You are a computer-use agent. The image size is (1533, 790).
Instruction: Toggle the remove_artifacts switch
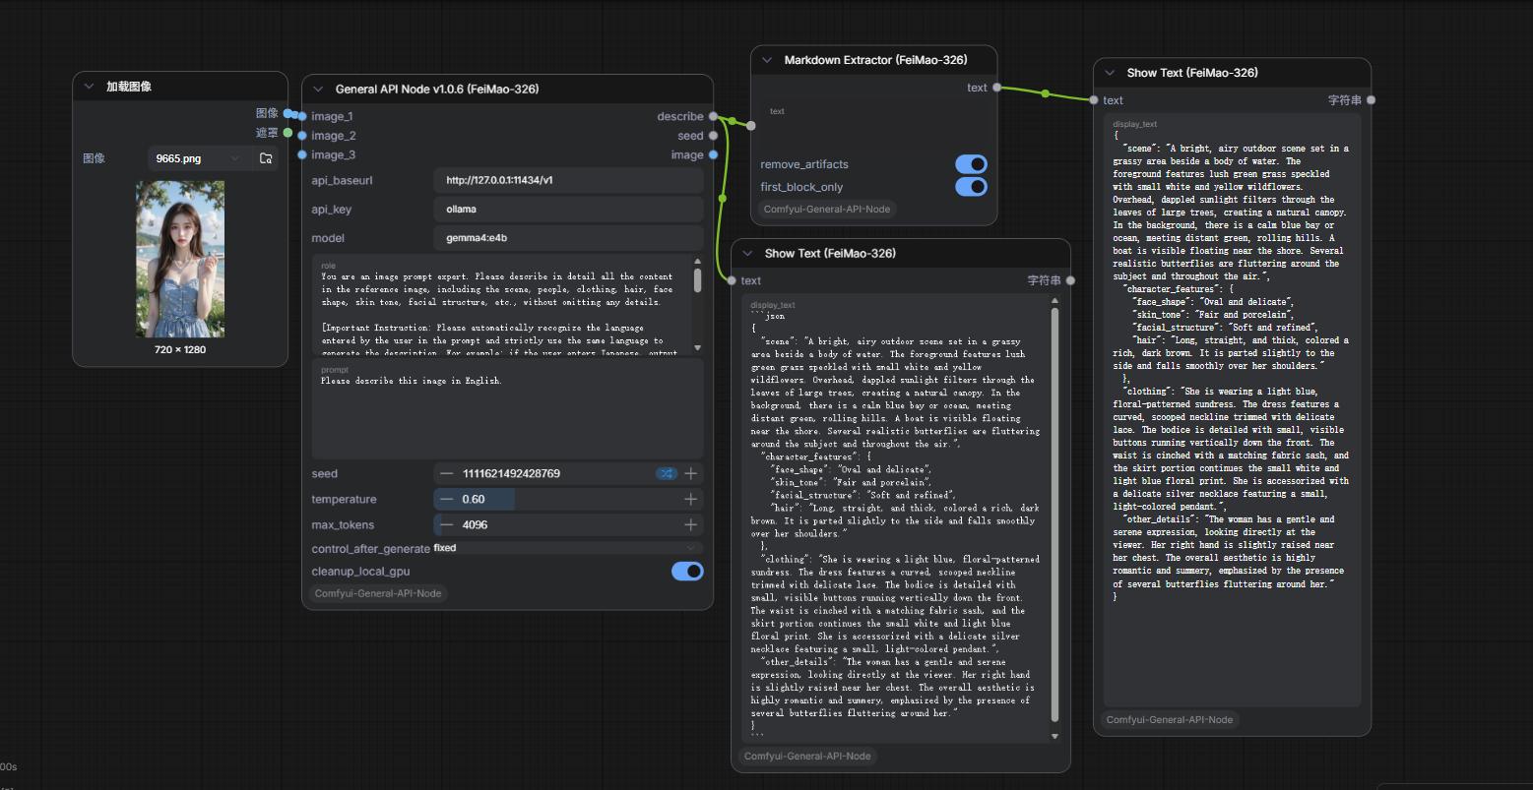971,164
